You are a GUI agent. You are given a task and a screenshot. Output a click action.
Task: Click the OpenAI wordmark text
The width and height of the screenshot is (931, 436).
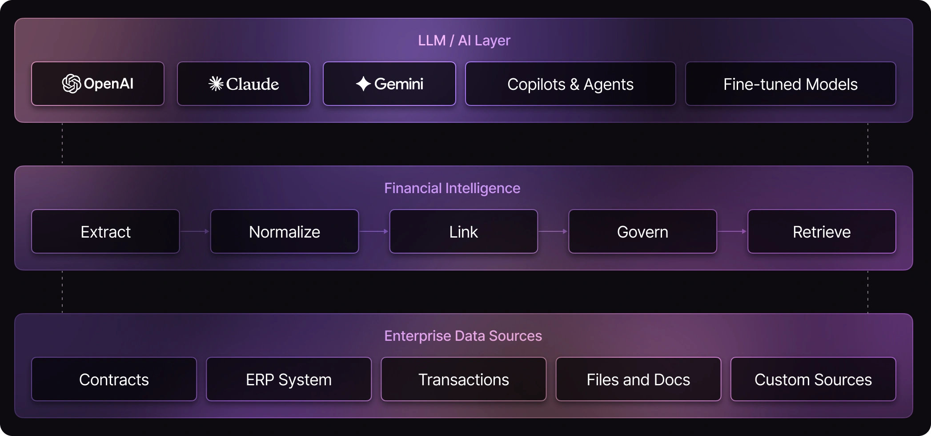click(x=108, y=84)
